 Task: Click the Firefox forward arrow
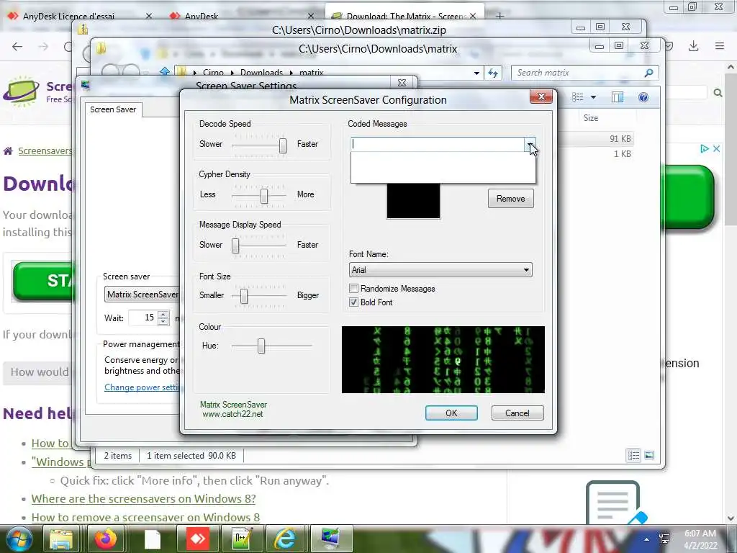click(42, 47)
